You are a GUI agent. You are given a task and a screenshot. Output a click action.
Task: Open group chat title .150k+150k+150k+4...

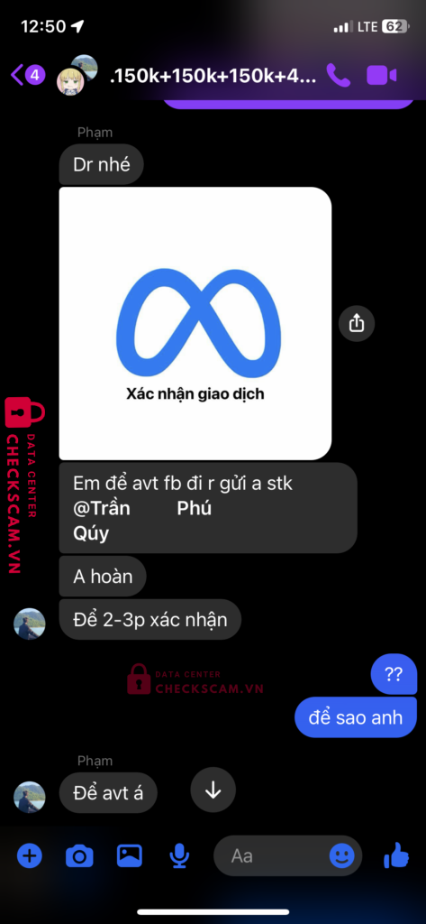click(x=213, y=76)
